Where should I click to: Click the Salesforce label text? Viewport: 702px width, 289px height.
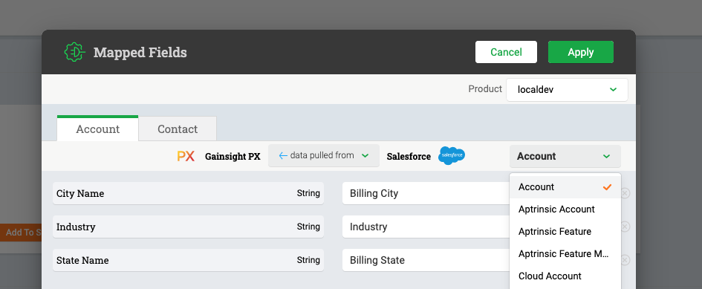(x=409, y=156)
